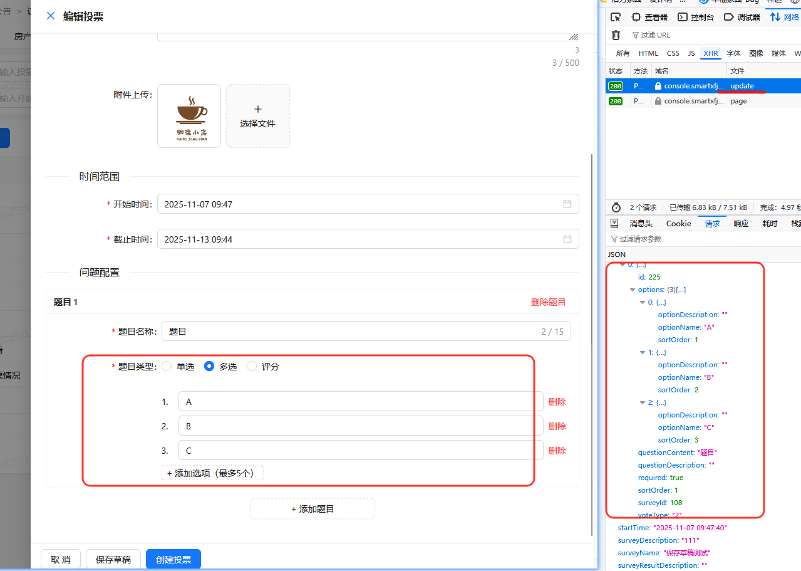801x571 pixels.
Task: Click 保存草稿 to save draft
Action: (113, 558)
